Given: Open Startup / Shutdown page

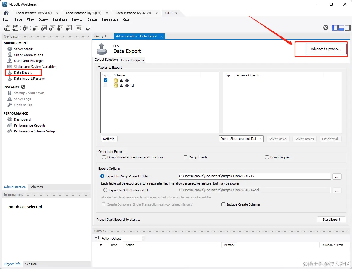Looking at the screenshot, I should 29,93.
